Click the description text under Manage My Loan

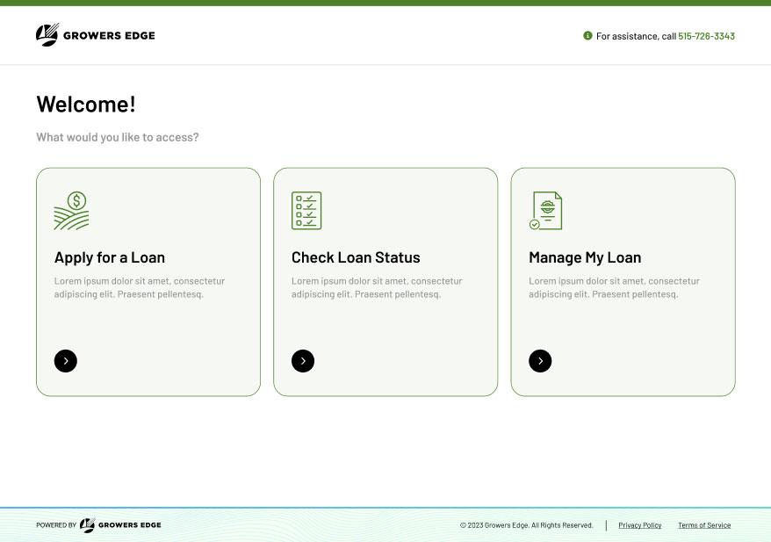pyautogui.click(x=614, y=287)
